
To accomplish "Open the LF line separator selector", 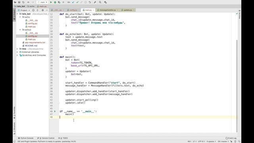I will point(194,141).
